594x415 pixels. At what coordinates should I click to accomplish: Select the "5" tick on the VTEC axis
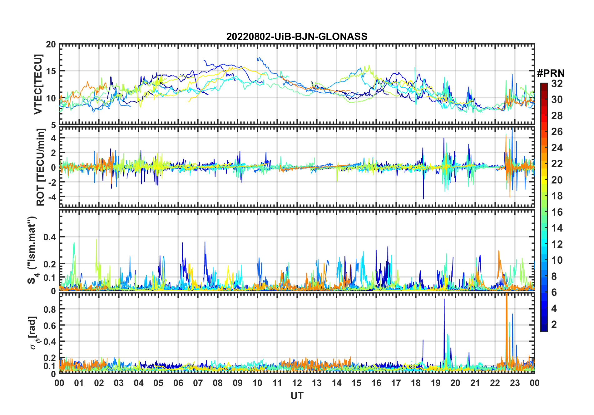[53, 125]
